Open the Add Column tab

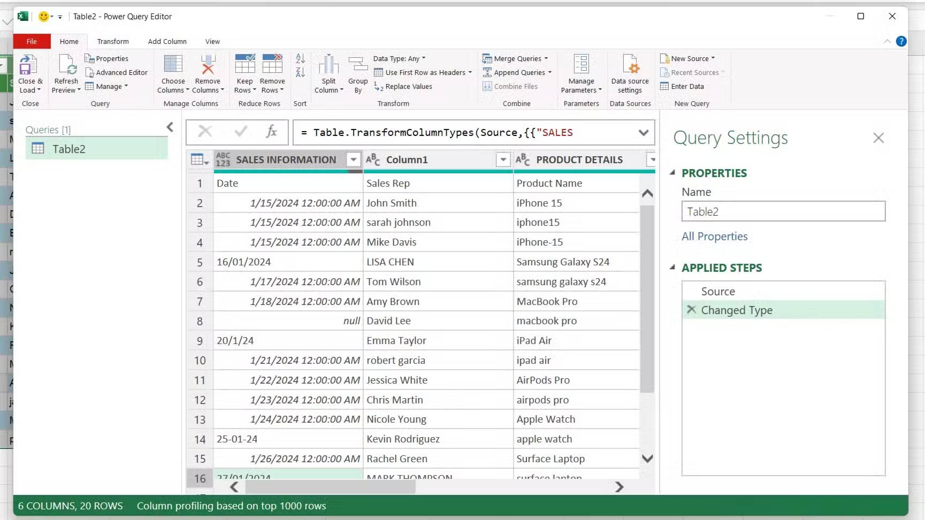pyautogui.click(x=167, y=41)
